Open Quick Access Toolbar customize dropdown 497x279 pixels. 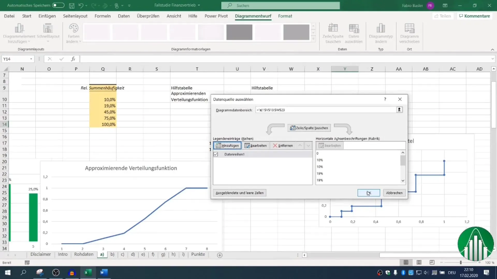pyautogui.click(x=129, y=5)
